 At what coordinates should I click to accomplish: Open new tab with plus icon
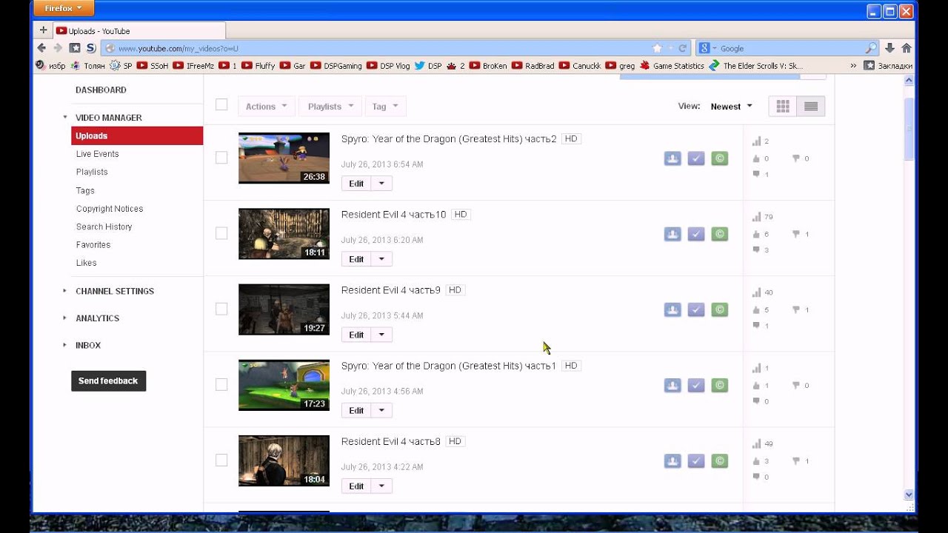point(43,30)
